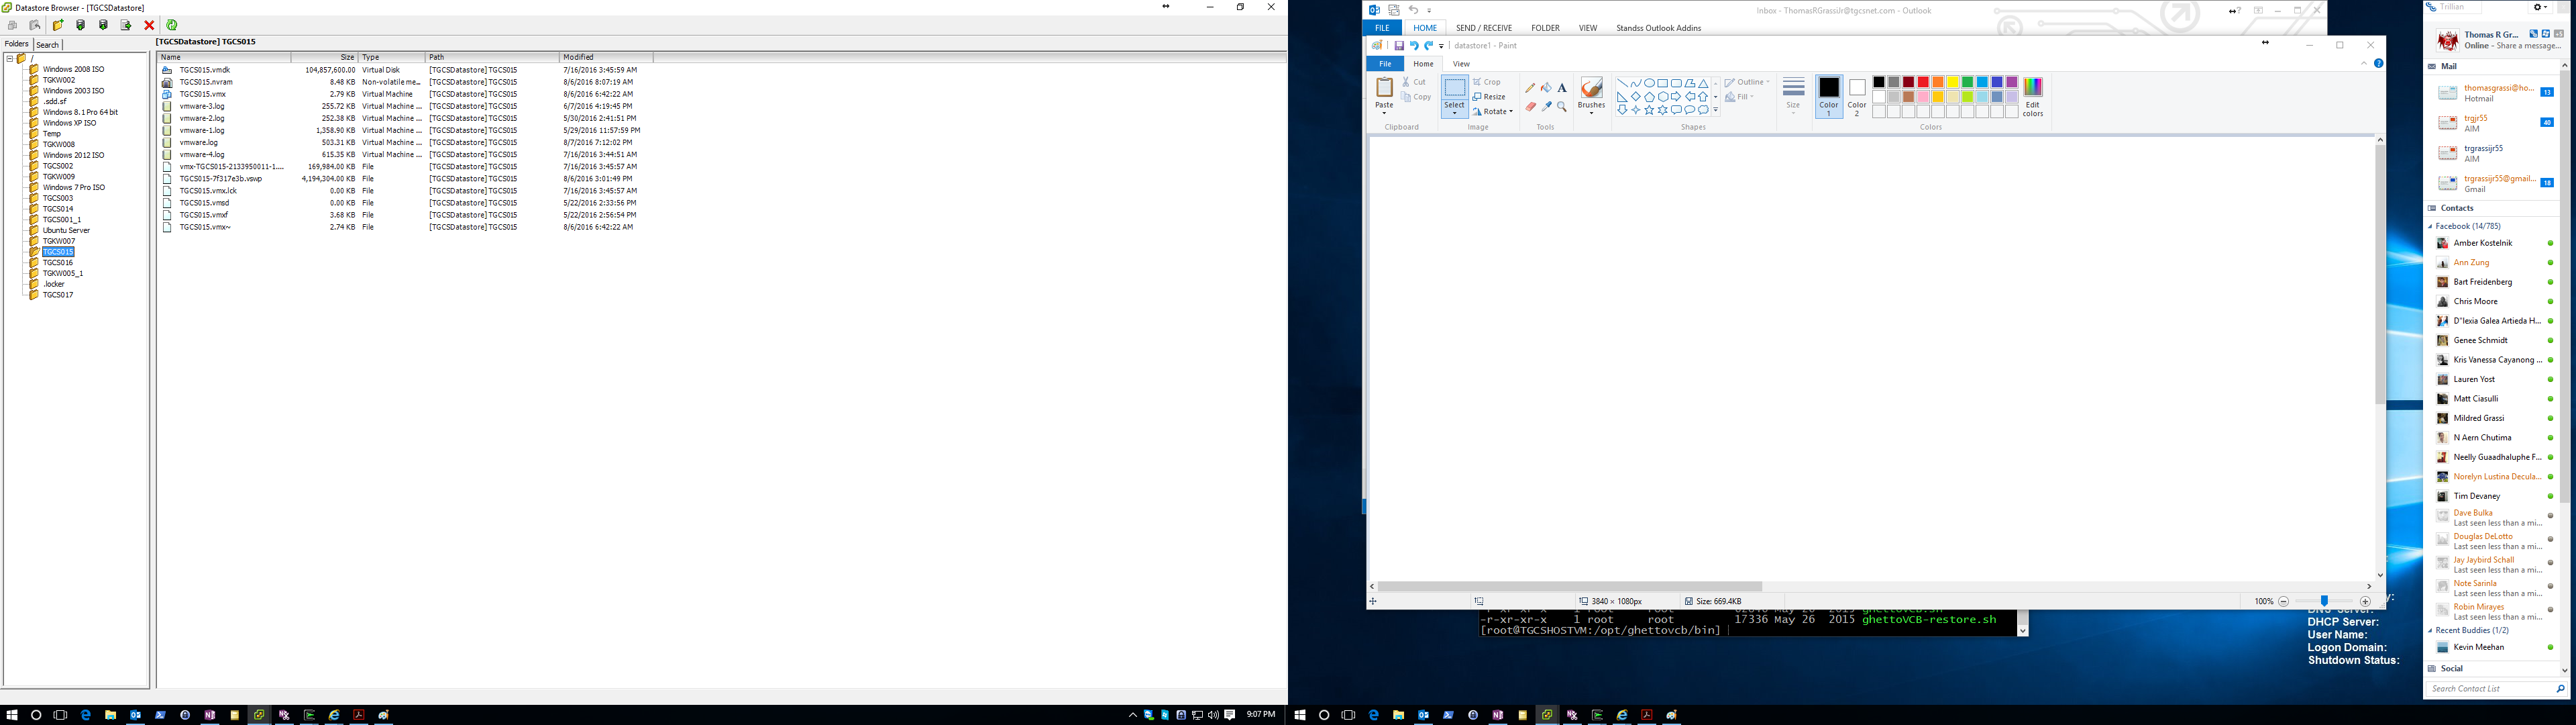
Task: Pick the red color swatch
Action: click(1923, 82)
